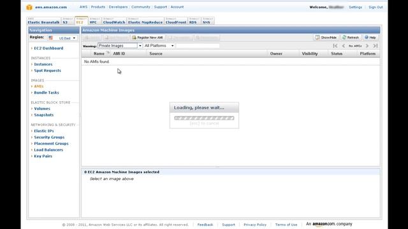
Task: Open the Account top menu
Action: tap(177, 7)
